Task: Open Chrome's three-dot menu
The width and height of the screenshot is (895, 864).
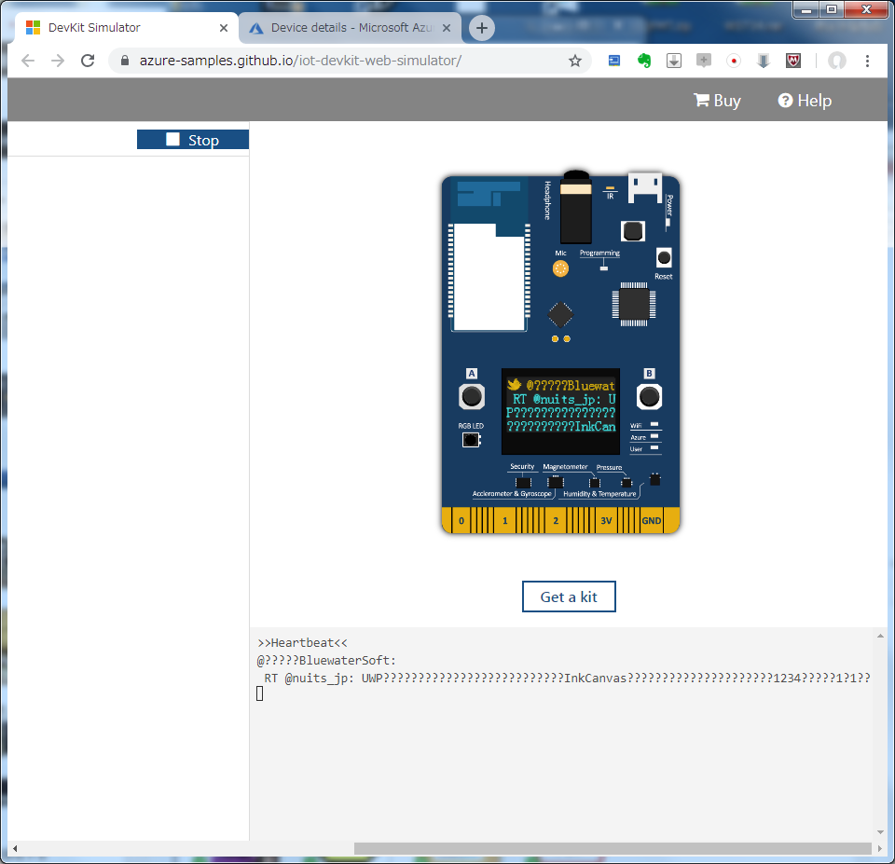Action: pyautogui.click(x=868, y=60)
